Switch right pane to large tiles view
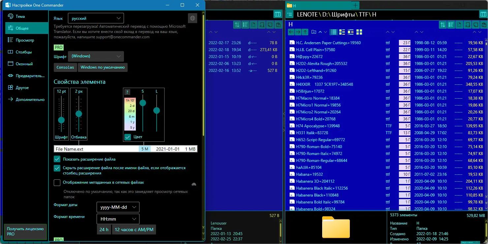488x244 pixels. tap(359, 32)
